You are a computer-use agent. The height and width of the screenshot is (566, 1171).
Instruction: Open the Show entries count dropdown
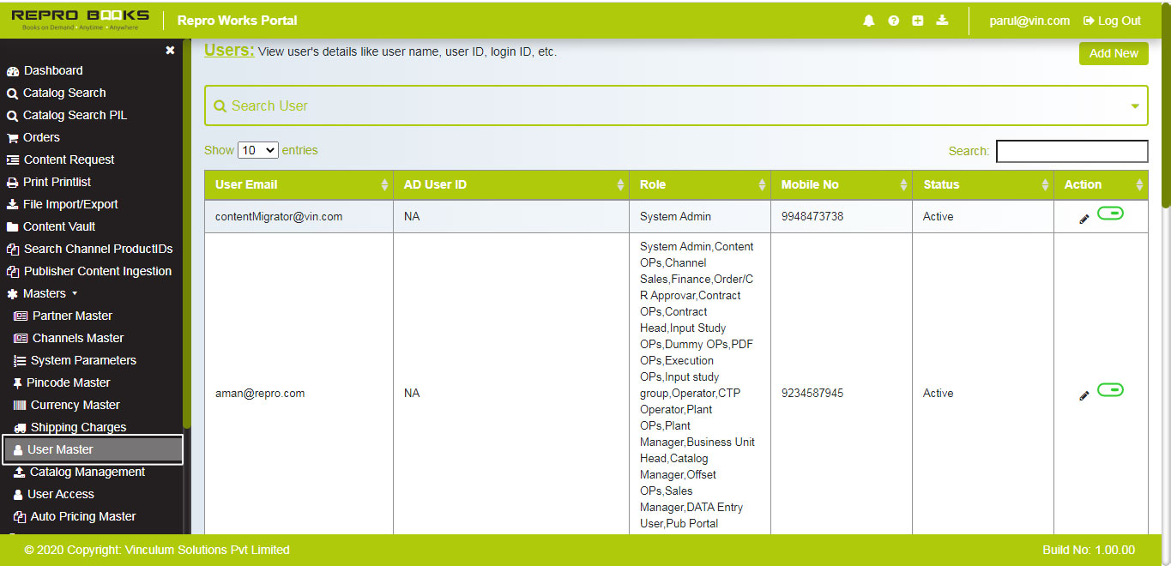pos(258,150)
